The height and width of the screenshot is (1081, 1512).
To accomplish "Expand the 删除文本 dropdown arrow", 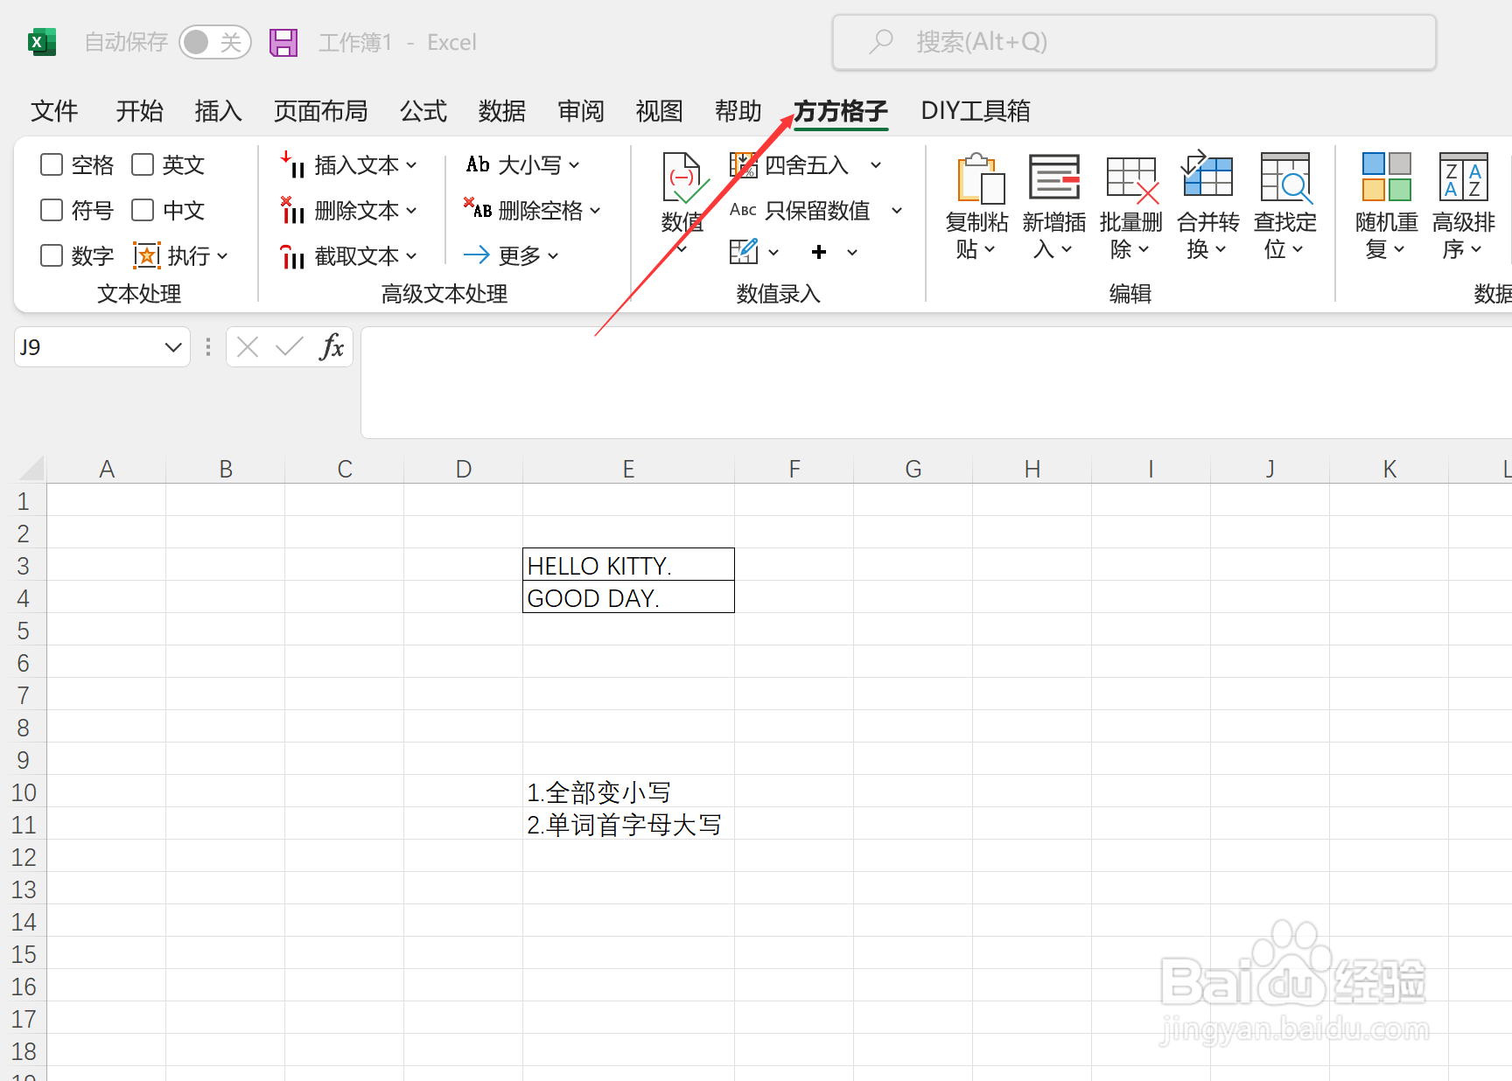I will coord(411,211).
